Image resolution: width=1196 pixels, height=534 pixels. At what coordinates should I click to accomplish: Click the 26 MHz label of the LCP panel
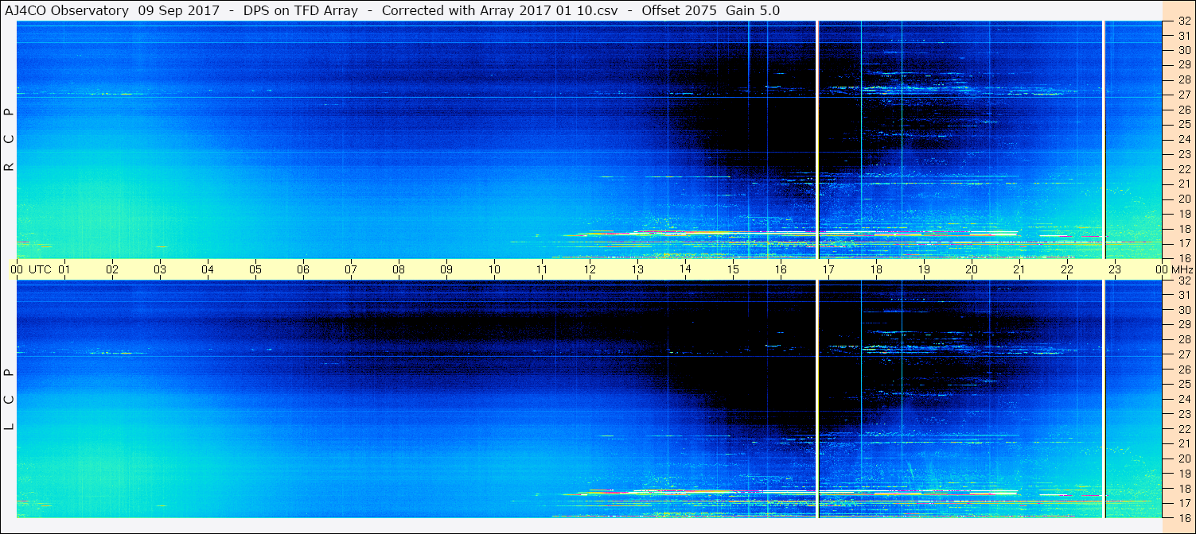coord(1184,370)
